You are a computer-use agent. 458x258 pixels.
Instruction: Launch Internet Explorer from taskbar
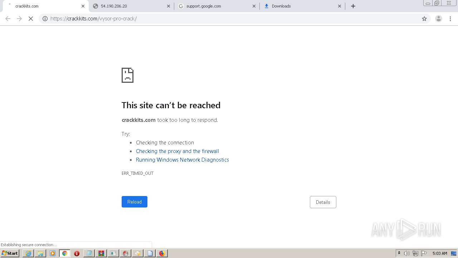point(28,253)
